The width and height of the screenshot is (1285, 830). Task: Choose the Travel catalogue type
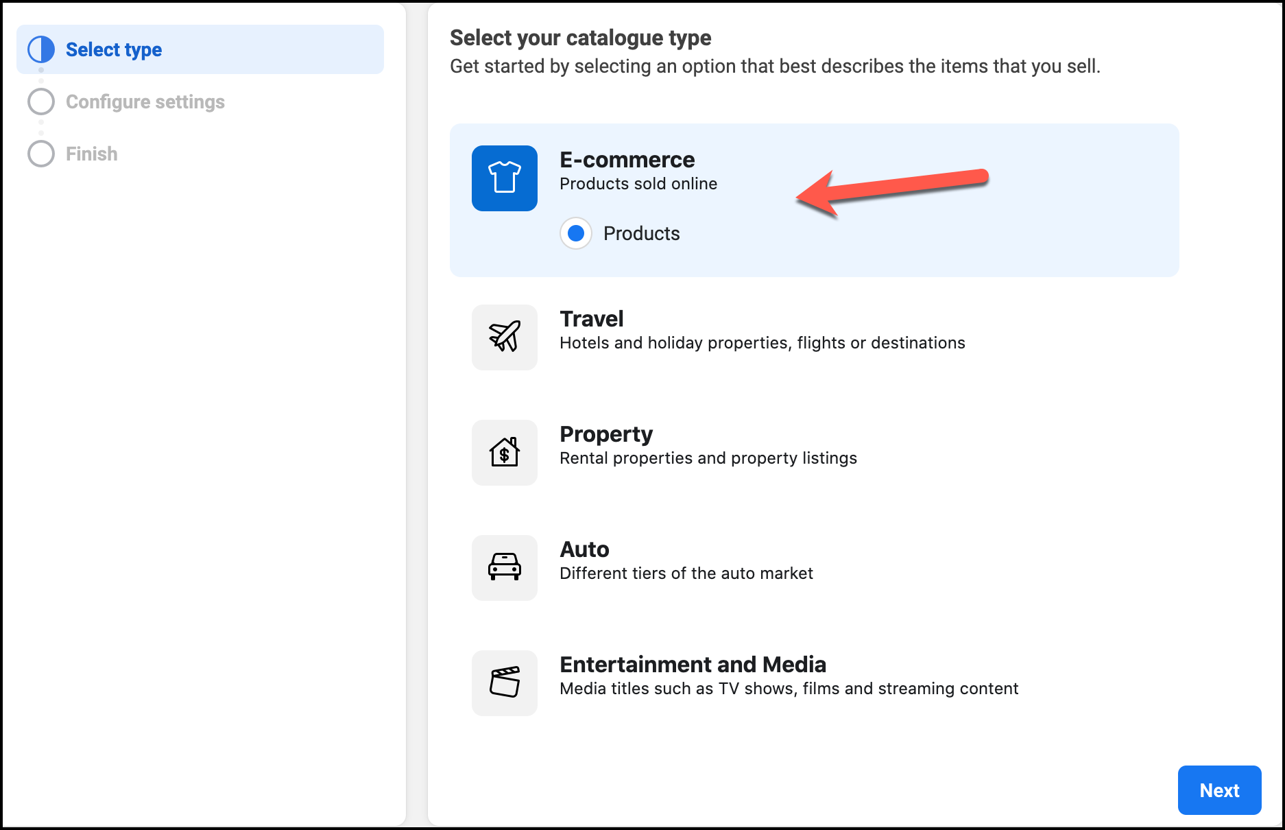pos(592,319)
